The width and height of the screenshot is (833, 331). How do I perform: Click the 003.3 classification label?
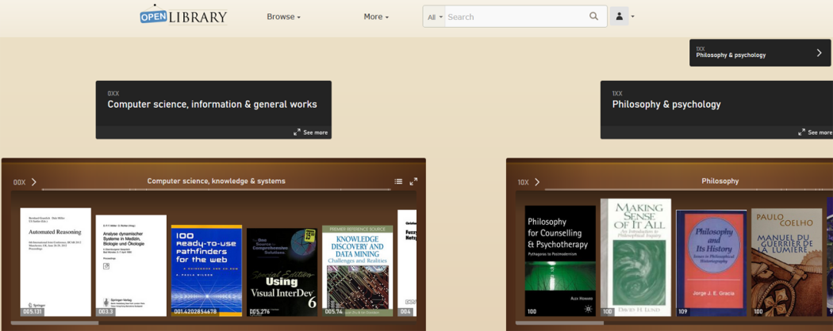tap(106, 311)
